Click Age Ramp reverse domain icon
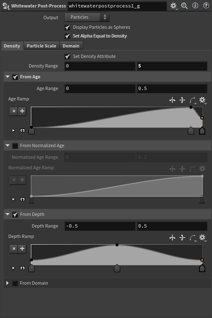 172,100
